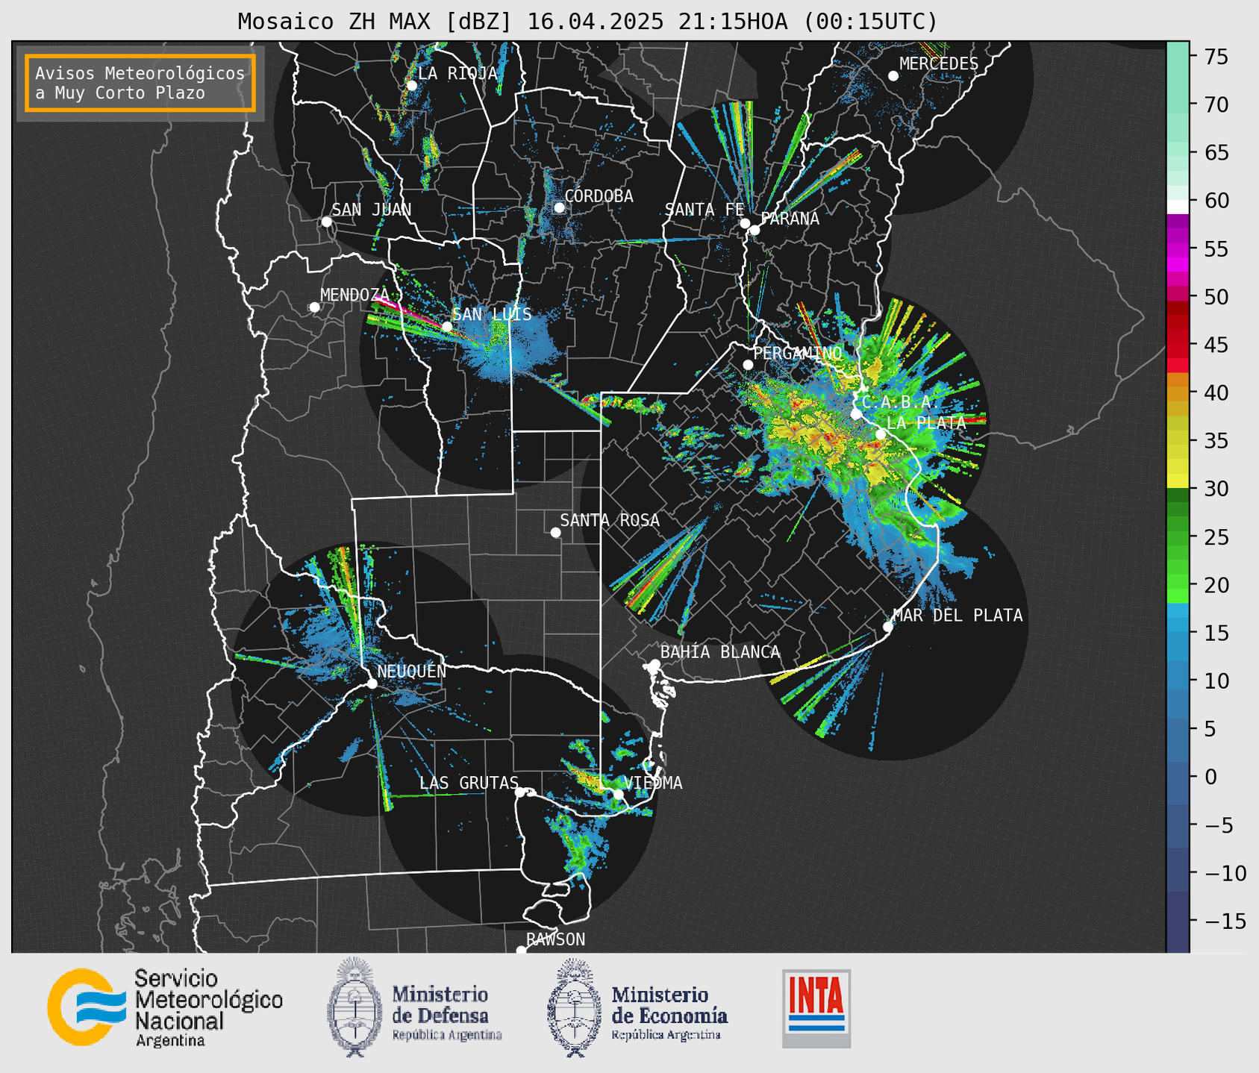1259x1073 pixels.
Task: Click the NEUQUÉN city marker dot
Action: coord(372,683)
